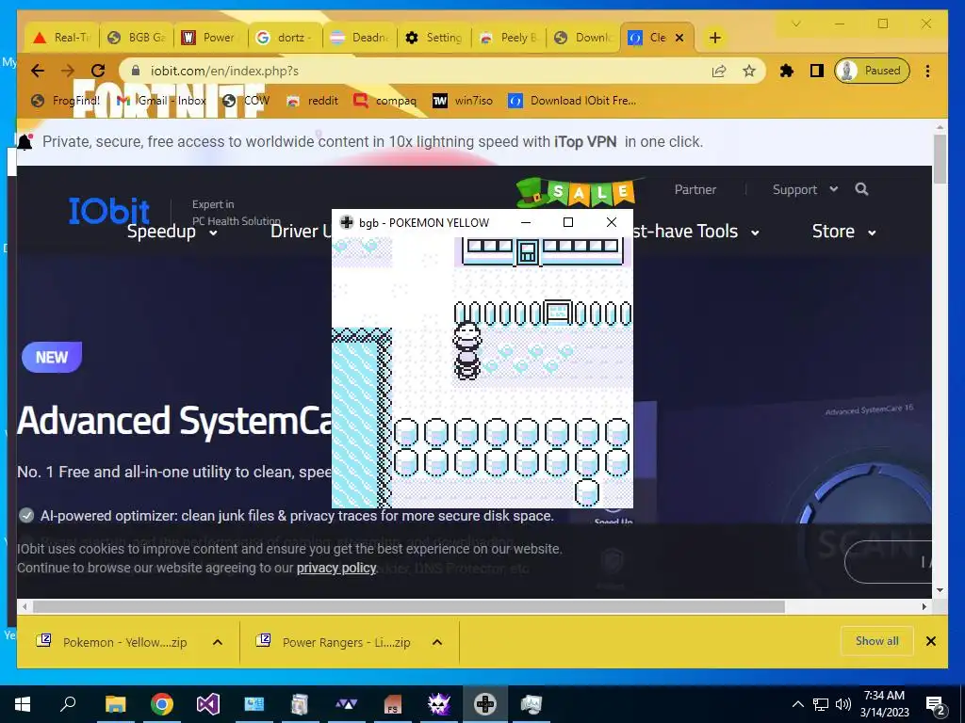Viewport: 965px width, 723px height.
Task: Open the volume speaker tray icon
Action: point(843,704)
